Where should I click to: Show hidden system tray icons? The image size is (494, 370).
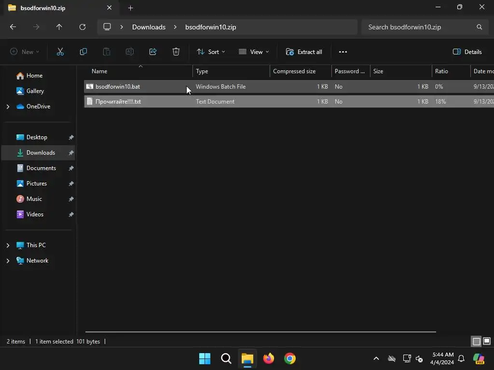pyautogui.click(x=376, y=358)
